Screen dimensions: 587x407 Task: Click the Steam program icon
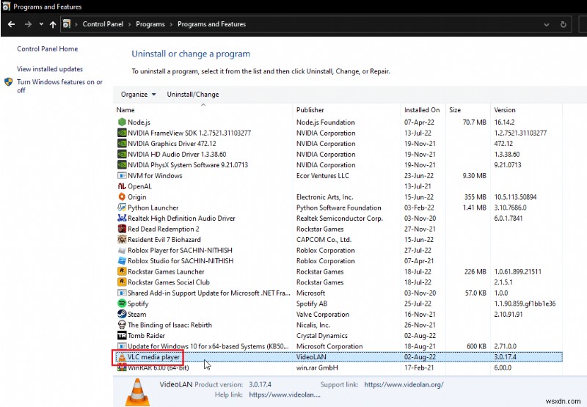pyautogui.click(x=122, y=314)
